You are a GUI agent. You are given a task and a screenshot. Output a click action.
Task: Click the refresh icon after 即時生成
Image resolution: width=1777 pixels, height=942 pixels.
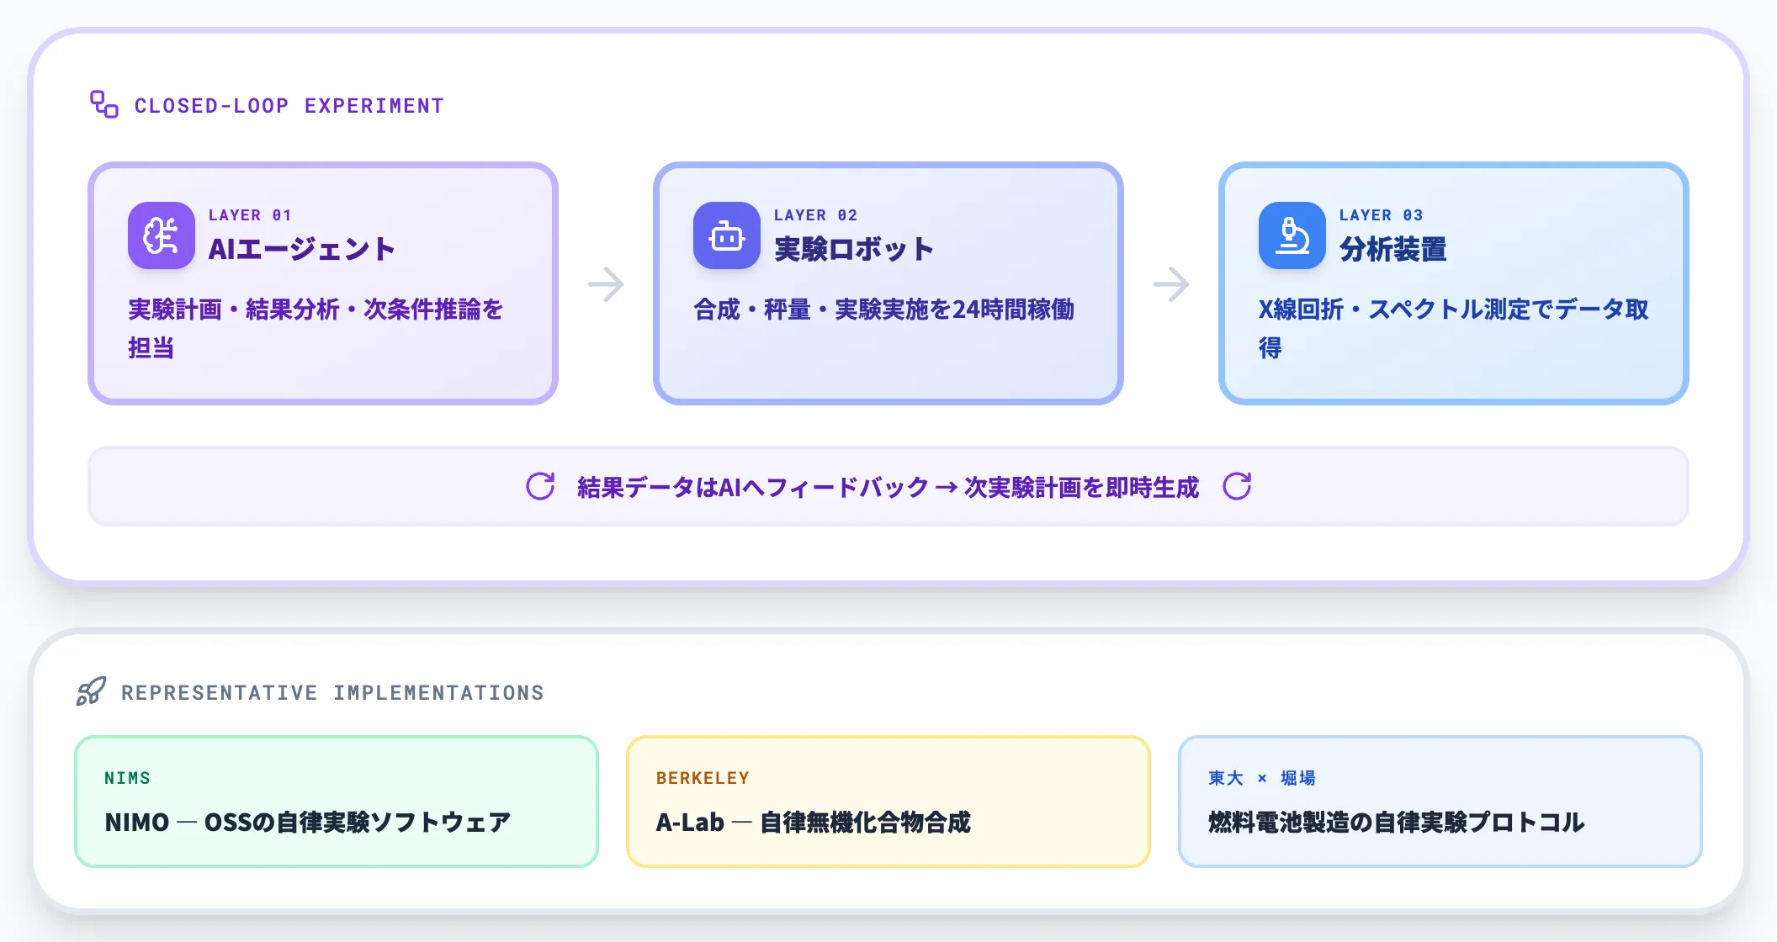pyautogui.click(x=1237, y=486)
